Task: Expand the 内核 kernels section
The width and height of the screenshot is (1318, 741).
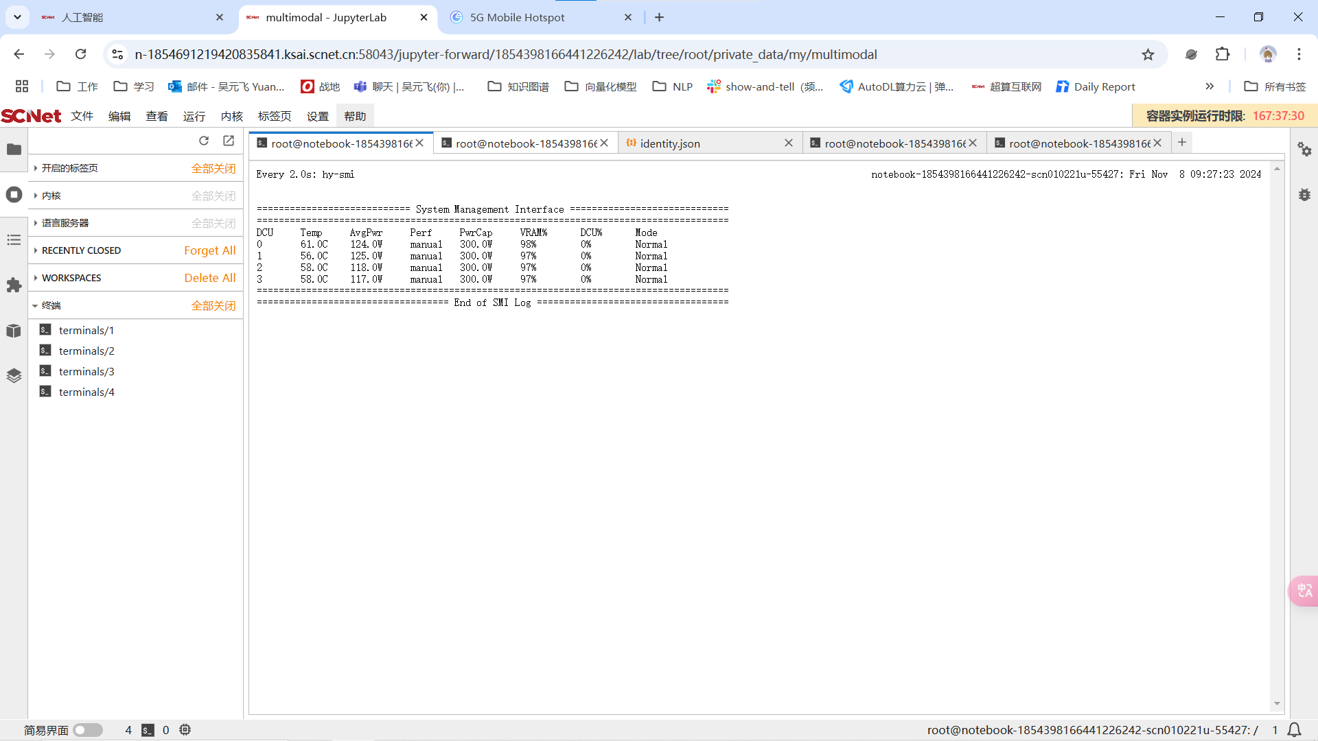Action: (47, 196)
